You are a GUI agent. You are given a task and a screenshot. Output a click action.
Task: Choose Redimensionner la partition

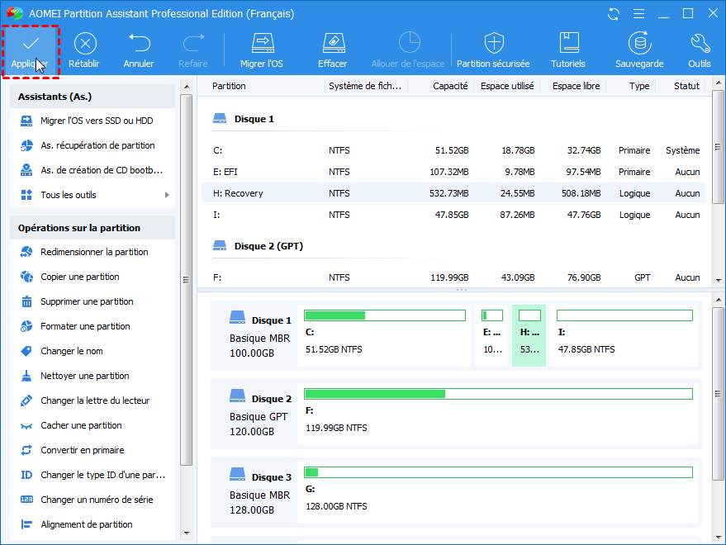[x=94, y=252]
